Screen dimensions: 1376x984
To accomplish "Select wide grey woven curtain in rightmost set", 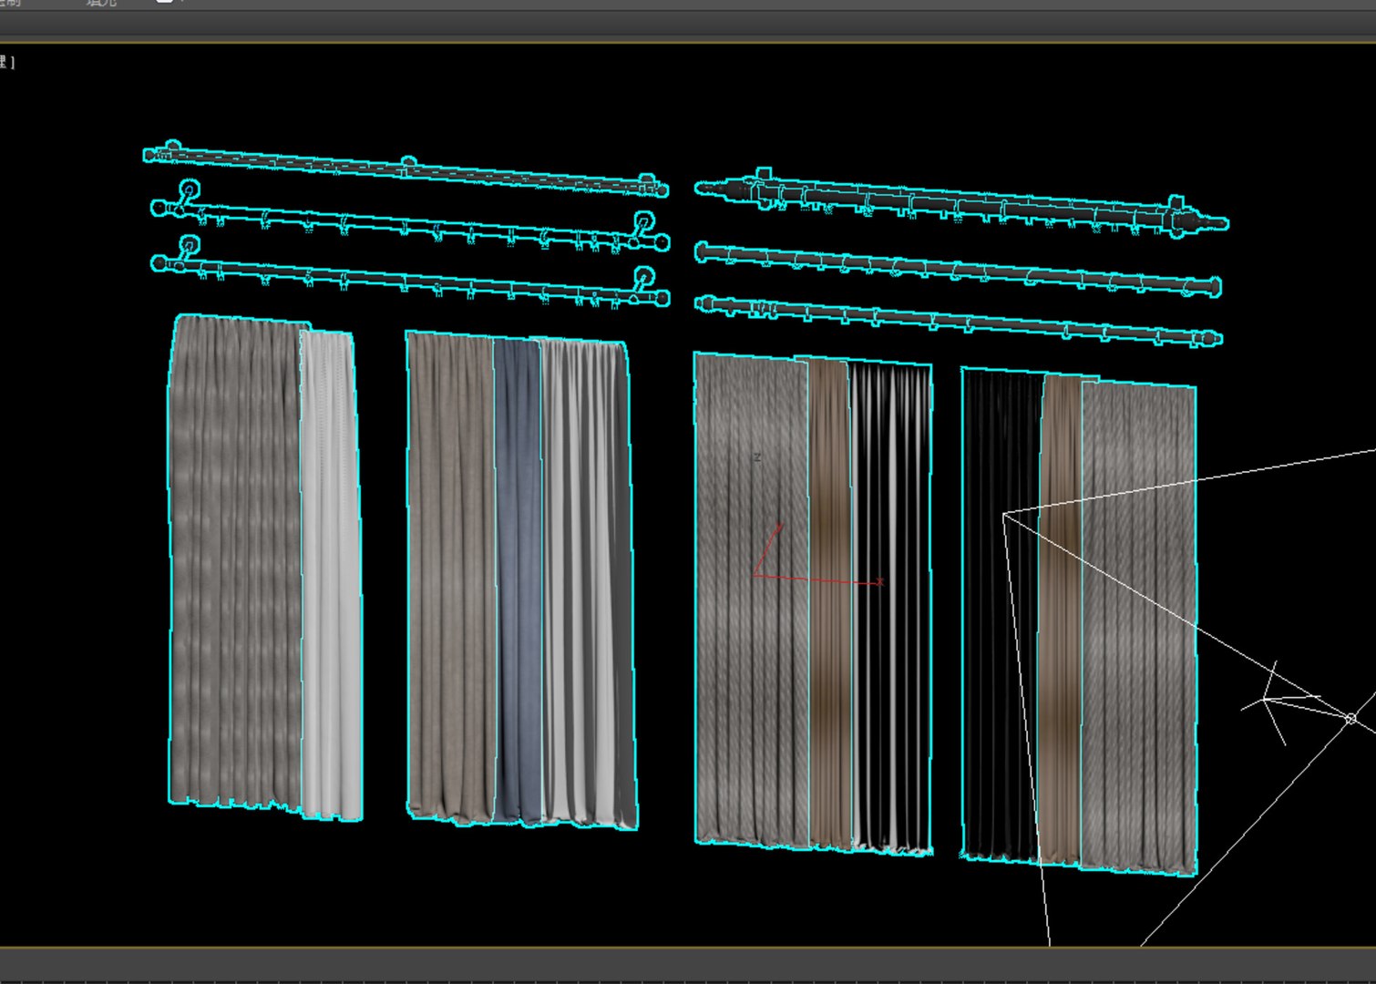I will point(1138,628).
